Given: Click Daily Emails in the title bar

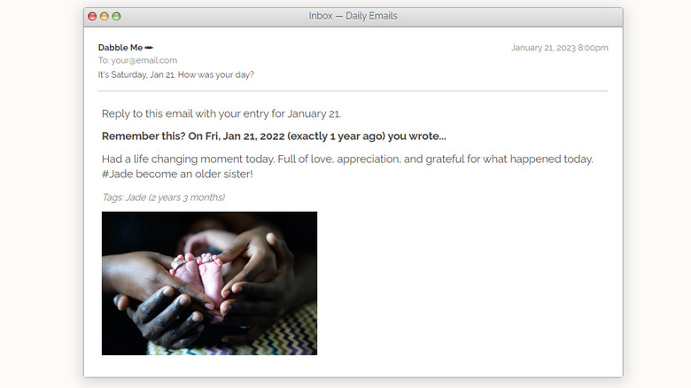Looking at the screenshot, I should pos(371,16).
